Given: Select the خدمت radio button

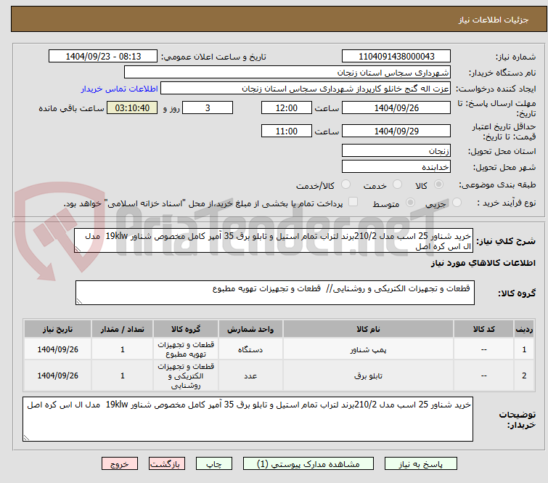Looking at the screenshot, I should (397, 184).
